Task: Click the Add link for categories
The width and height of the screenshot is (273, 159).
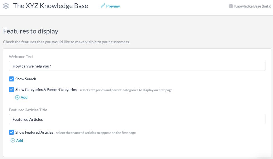Action: click(24, 97)
